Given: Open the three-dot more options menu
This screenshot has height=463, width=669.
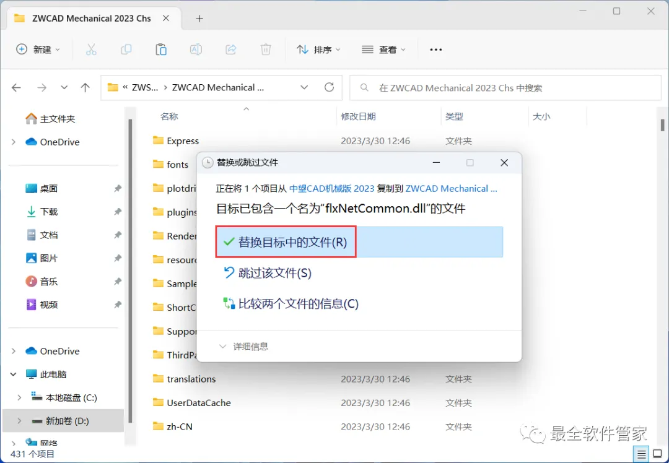Looking at the screenshot, I should point(435,50).
